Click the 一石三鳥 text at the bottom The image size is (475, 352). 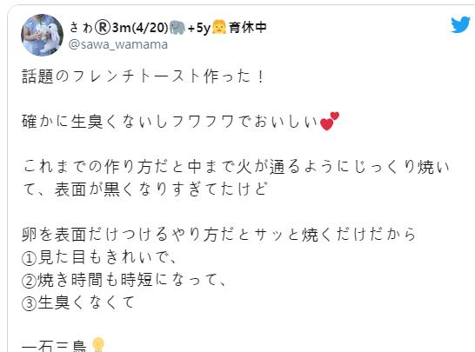click(55, 346)
